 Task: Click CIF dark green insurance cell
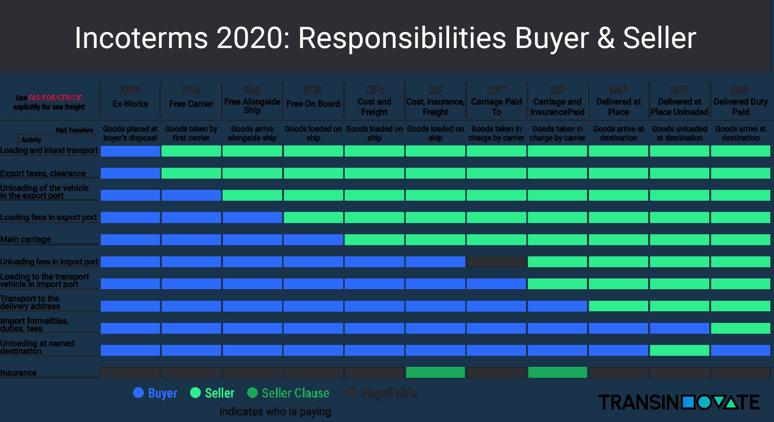tap(435, 372)
